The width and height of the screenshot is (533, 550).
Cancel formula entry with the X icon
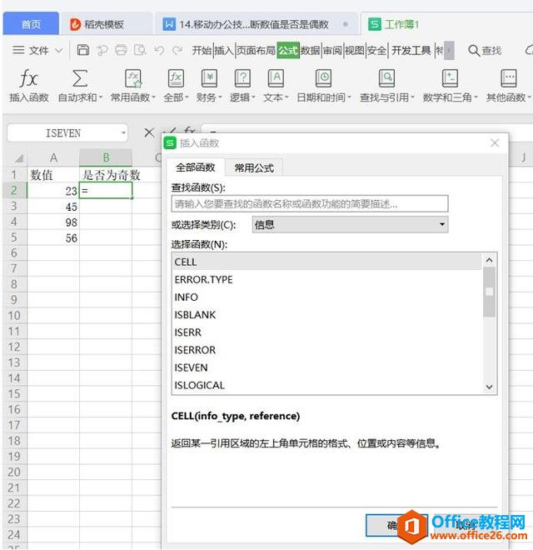point(149,133)
